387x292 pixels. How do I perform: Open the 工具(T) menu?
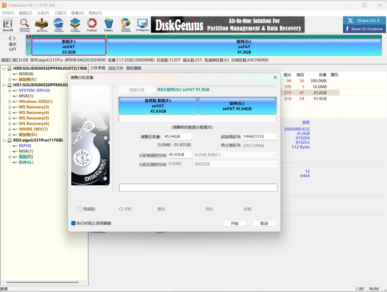[x=60, y=13]
